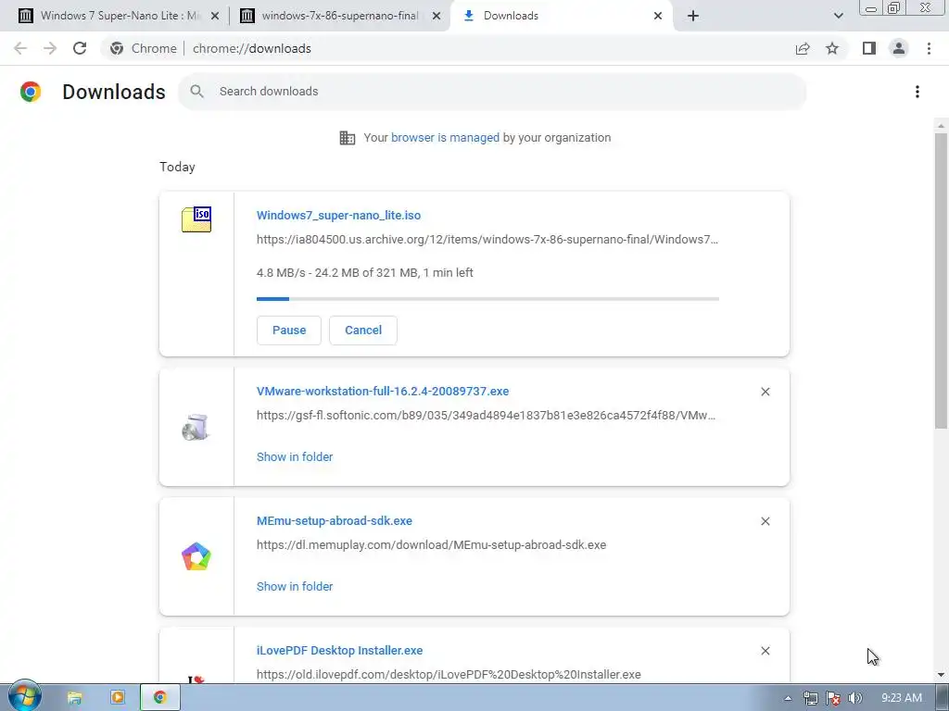Click the ISO download progress bar
The height and width of the screenshot is (711, 949).
pos(487,299)
